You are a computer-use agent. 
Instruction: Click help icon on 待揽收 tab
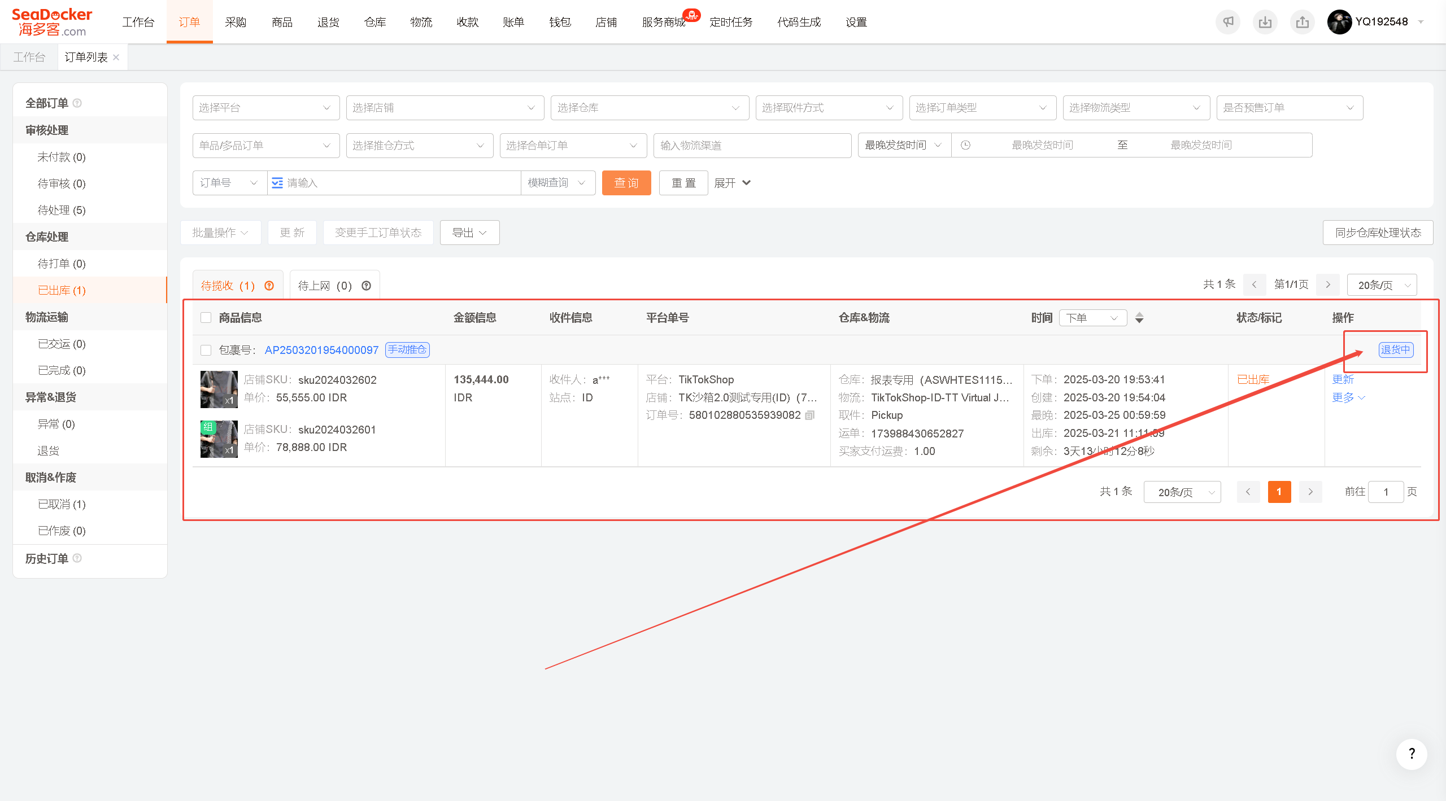click(x=269, y=286)
